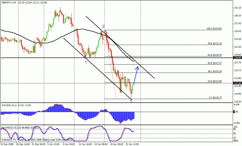Click the 38.2 @125.26 Fibonacci label
242x146 pixels.
(x=215, y=72)
